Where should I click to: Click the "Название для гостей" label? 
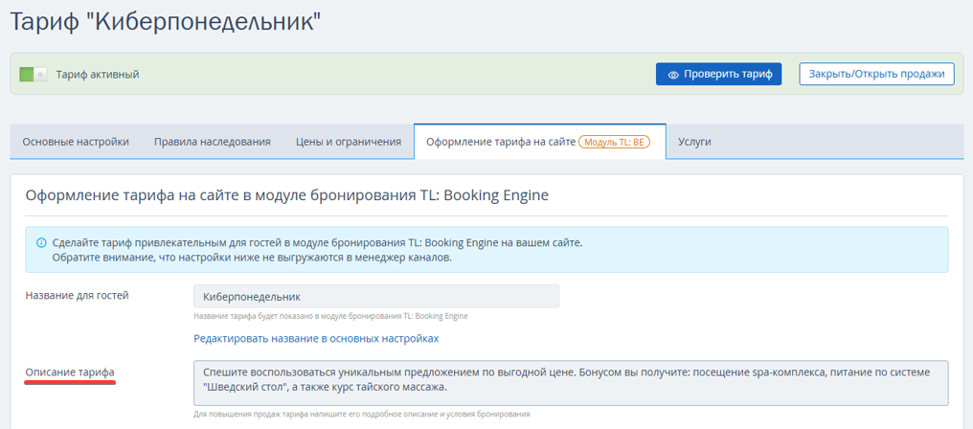point(77,295)
